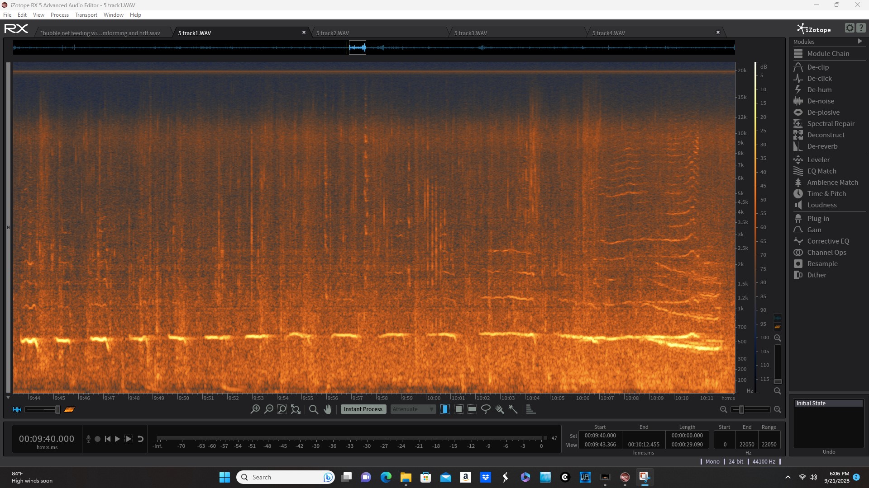Toggle microphone input monitoring
This screenshot has width=869, height=488.
coord(88,439)
